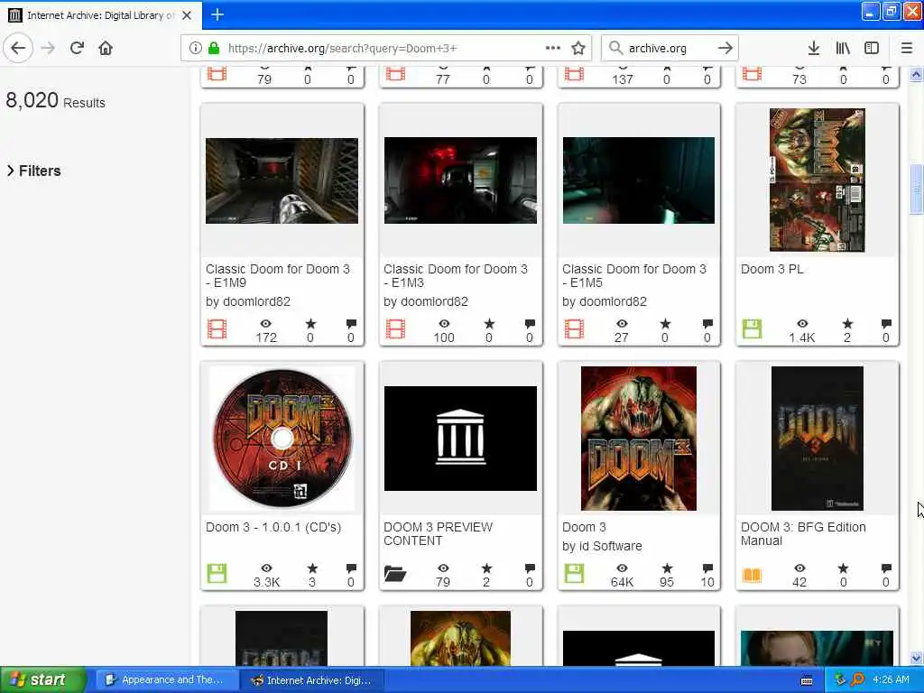
Task: Expand the Filters section
Action: 34,171
